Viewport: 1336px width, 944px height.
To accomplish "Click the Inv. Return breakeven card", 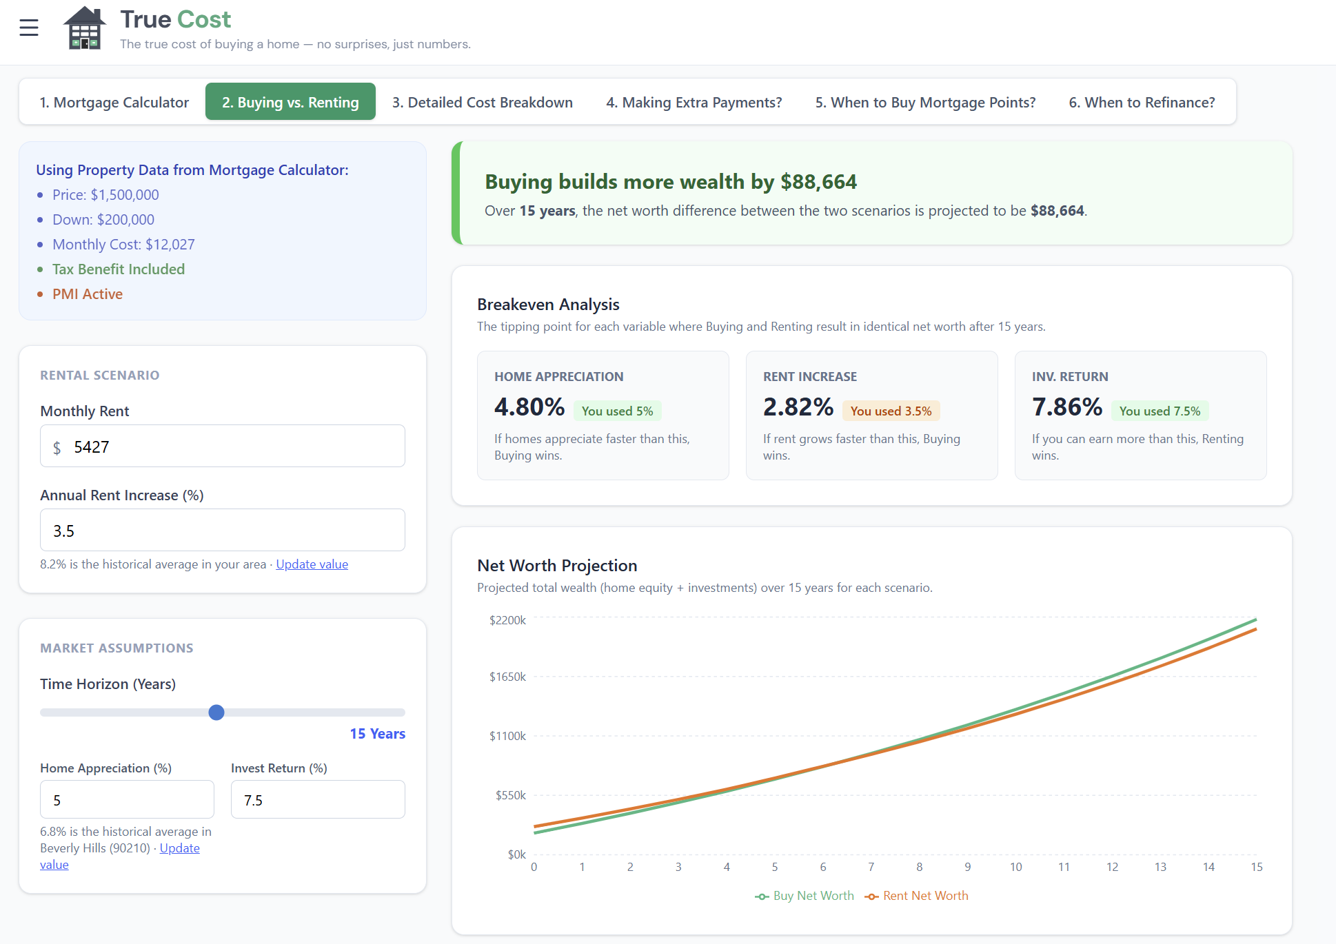I will coord(1140,415).
